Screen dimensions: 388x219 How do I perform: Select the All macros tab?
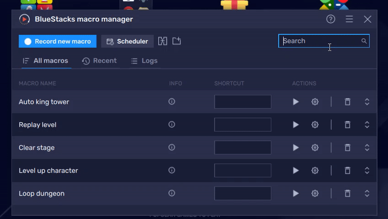point(46,61)
